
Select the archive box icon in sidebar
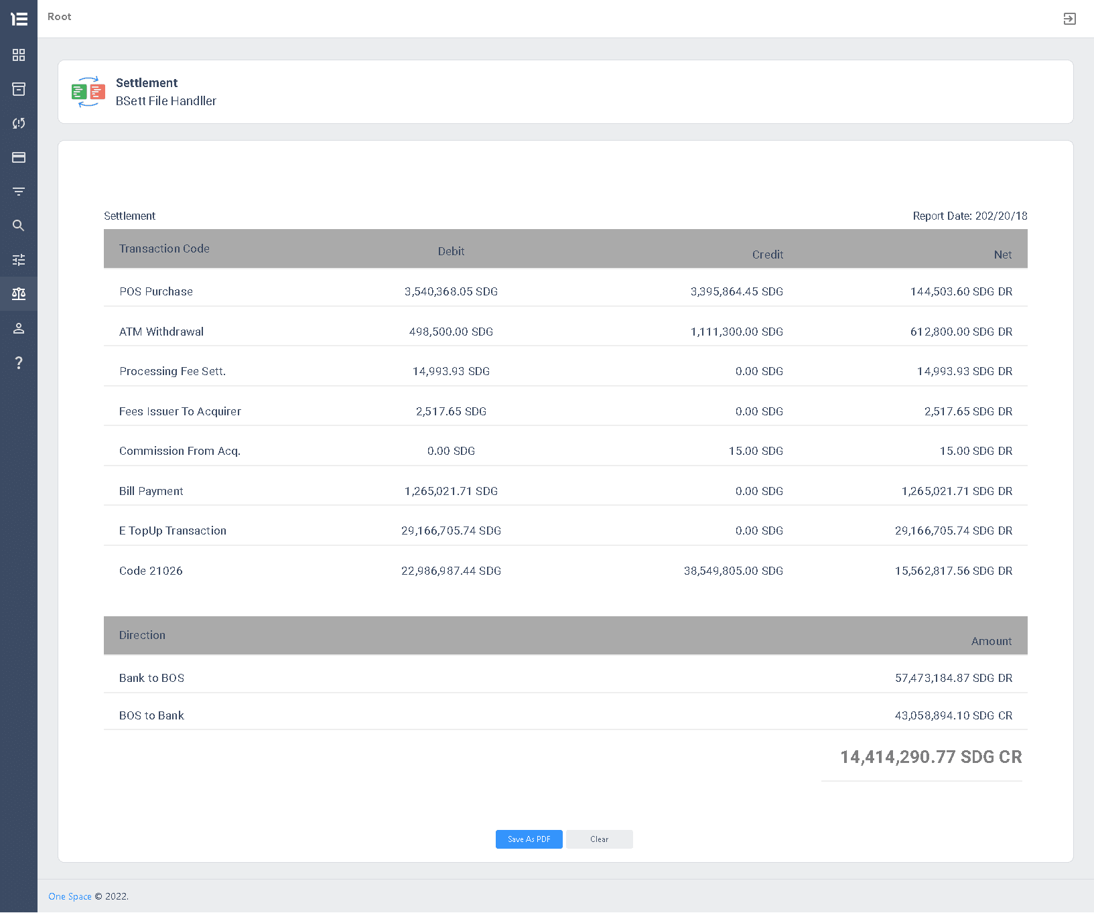19,89
